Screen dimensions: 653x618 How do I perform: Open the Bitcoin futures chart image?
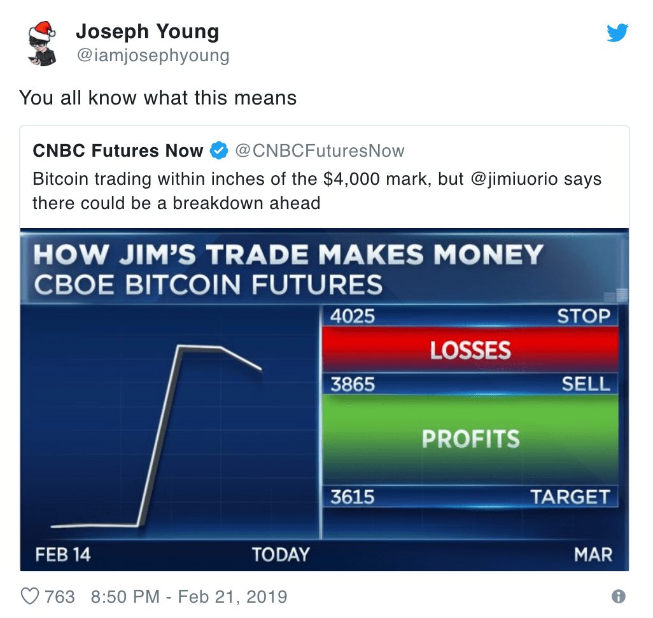pyautogui.click(x=325, y=399)
